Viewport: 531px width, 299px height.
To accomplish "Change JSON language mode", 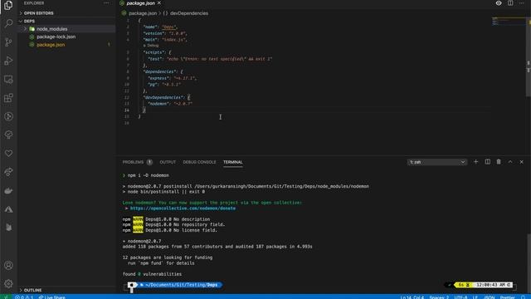I will (489, 297).
